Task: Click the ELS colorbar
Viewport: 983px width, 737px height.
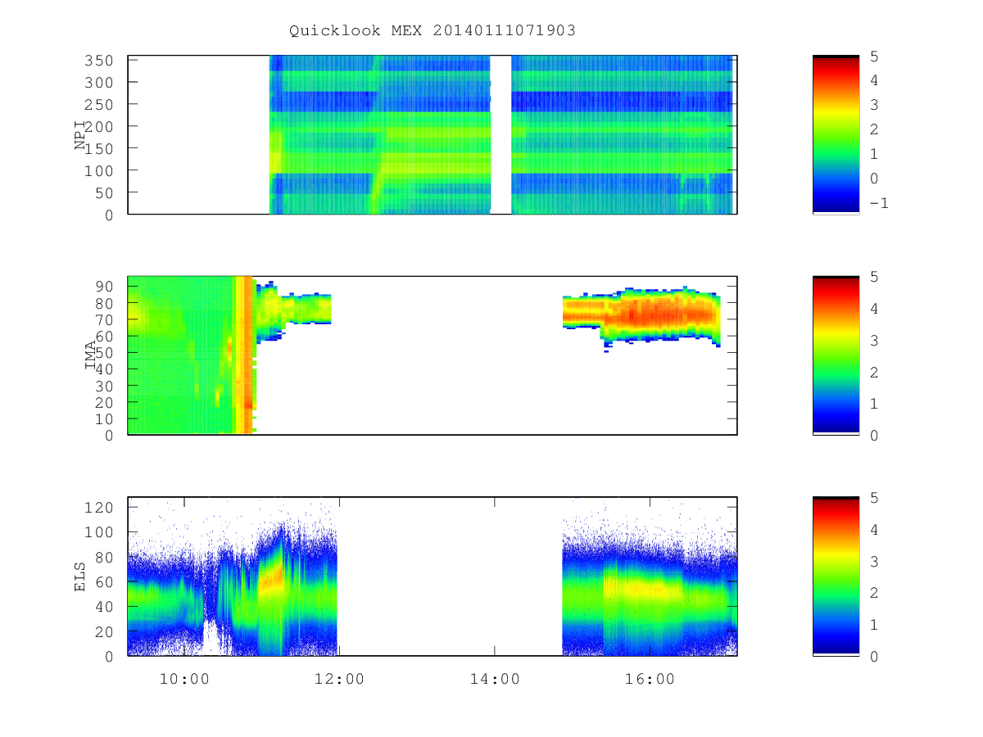Action: tap(836, 576)
